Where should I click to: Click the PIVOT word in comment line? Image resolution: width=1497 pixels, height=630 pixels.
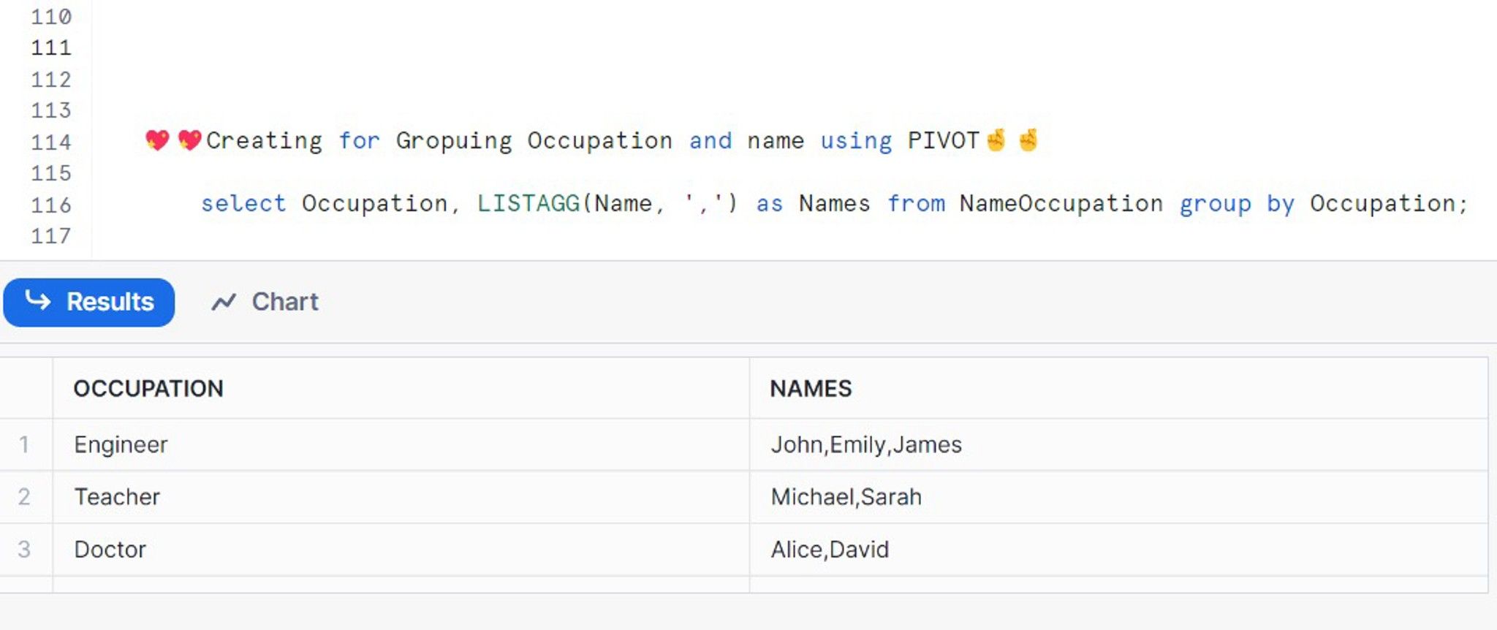coord(943,140)
